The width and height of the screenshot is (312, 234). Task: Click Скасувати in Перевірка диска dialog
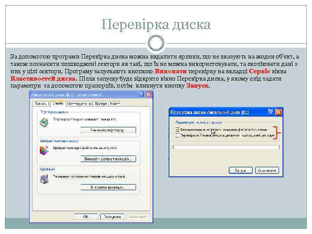point(267,170)
